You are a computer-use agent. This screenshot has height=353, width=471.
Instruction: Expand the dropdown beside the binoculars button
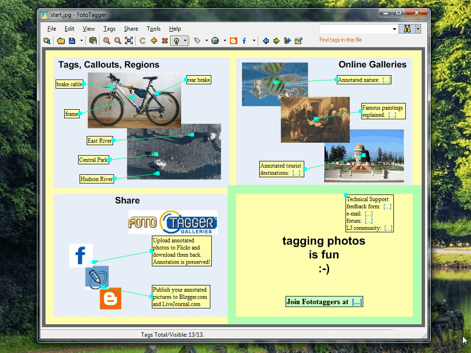pyautogui.click(x=418, y=29)
